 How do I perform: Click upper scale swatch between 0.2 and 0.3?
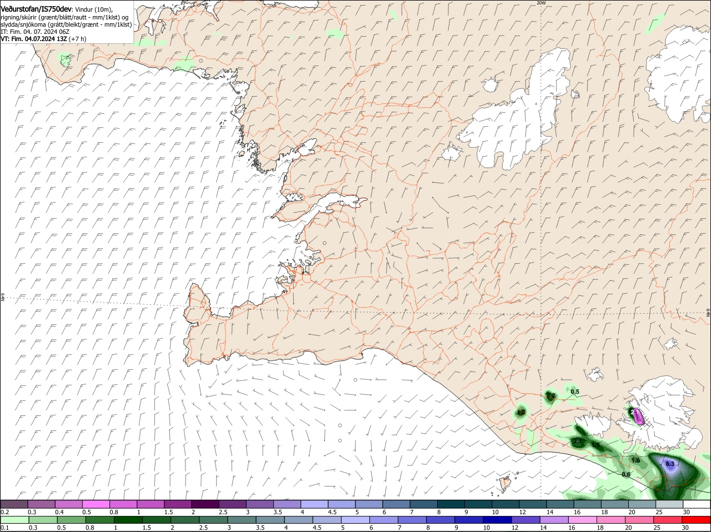(14, 504)
